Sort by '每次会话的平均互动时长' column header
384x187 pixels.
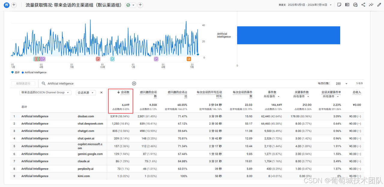(209, 94)
